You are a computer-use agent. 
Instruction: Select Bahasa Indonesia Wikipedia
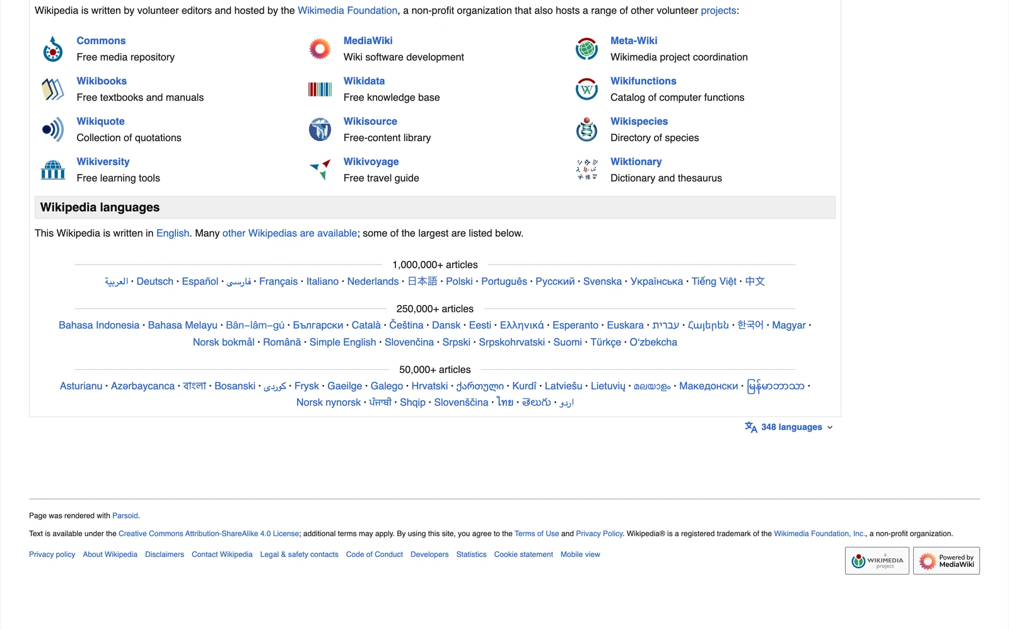[x=99, y=325]
